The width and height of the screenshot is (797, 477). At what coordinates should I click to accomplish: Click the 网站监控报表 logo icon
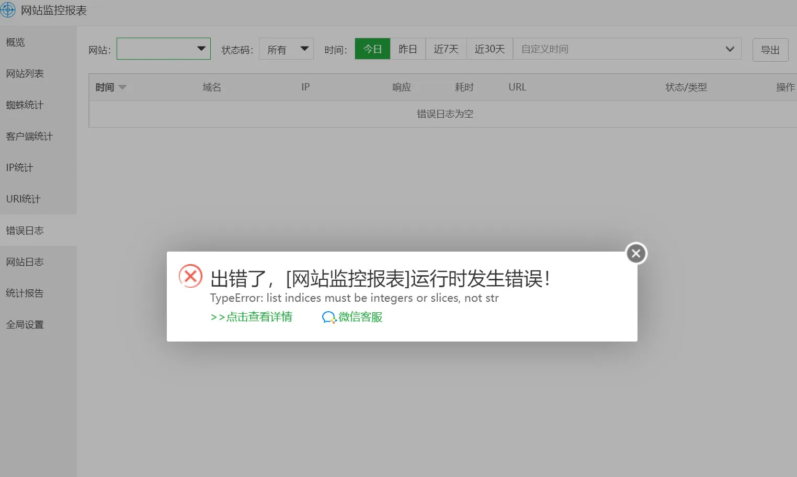coord(8,10)
